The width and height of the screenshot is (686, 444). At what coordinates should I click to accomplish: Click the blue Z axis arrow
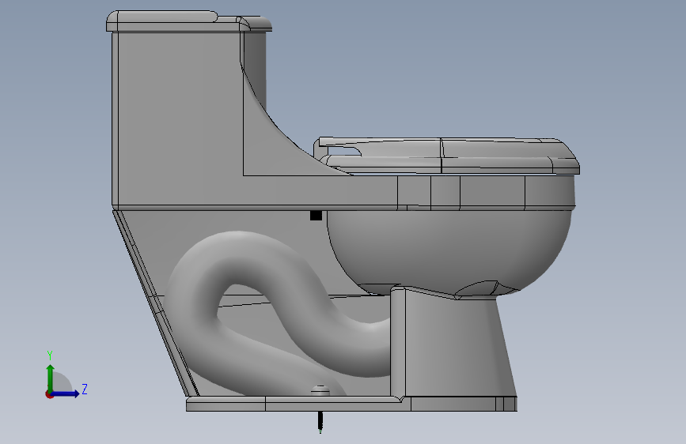(66, 393)
